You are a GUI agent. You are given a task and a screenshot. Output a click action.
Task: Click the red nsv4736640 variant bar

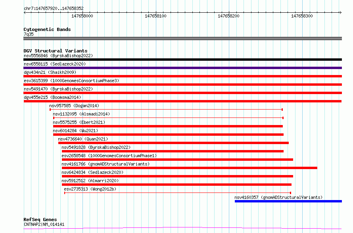173,143
